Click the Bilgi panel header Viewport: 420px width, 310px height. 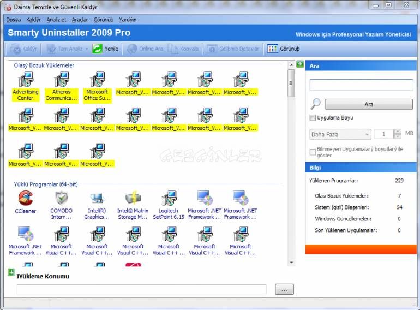coord(361,168)
